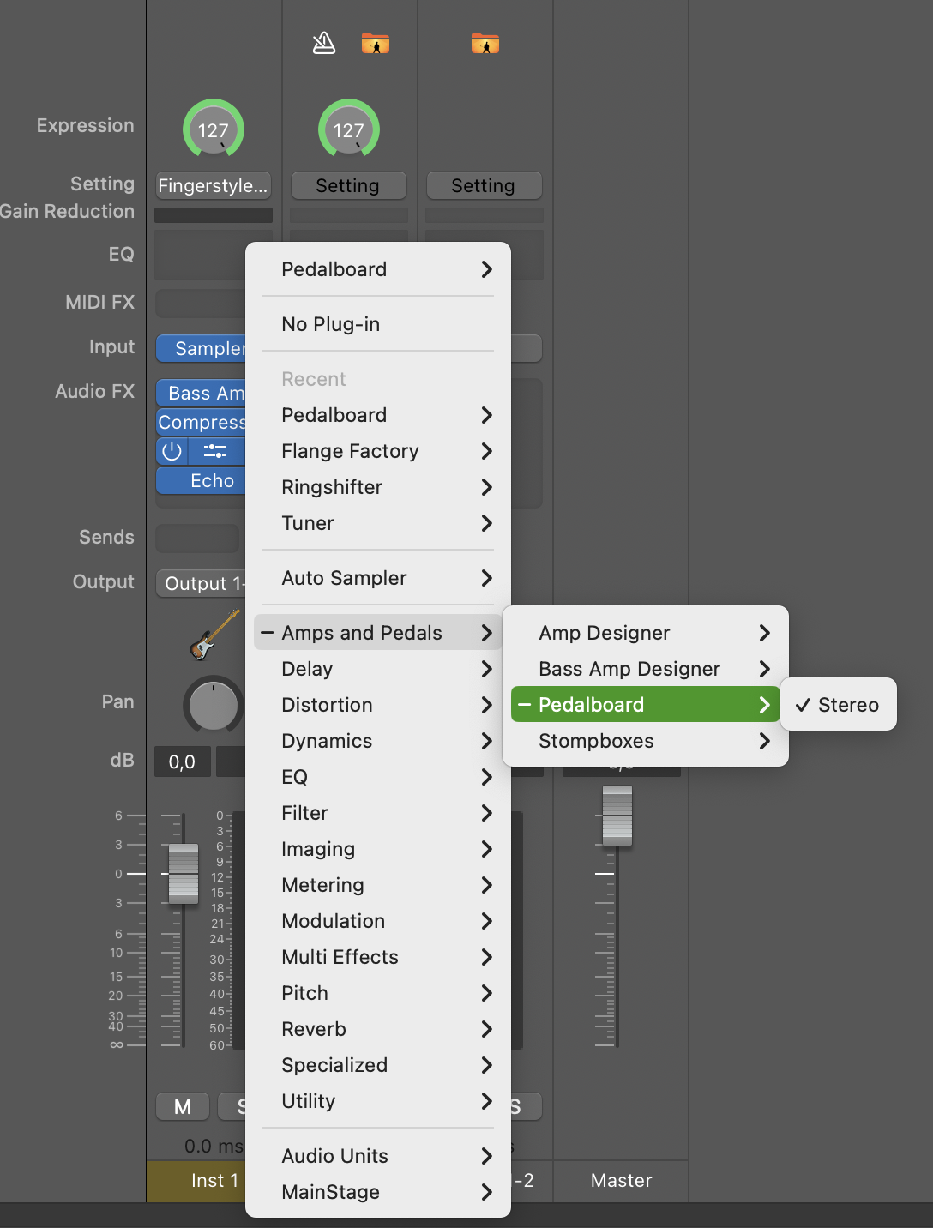Click the first channel's Expression knob
The height and width of the screenshot is (1228, 933).
[x=214, y=130]
